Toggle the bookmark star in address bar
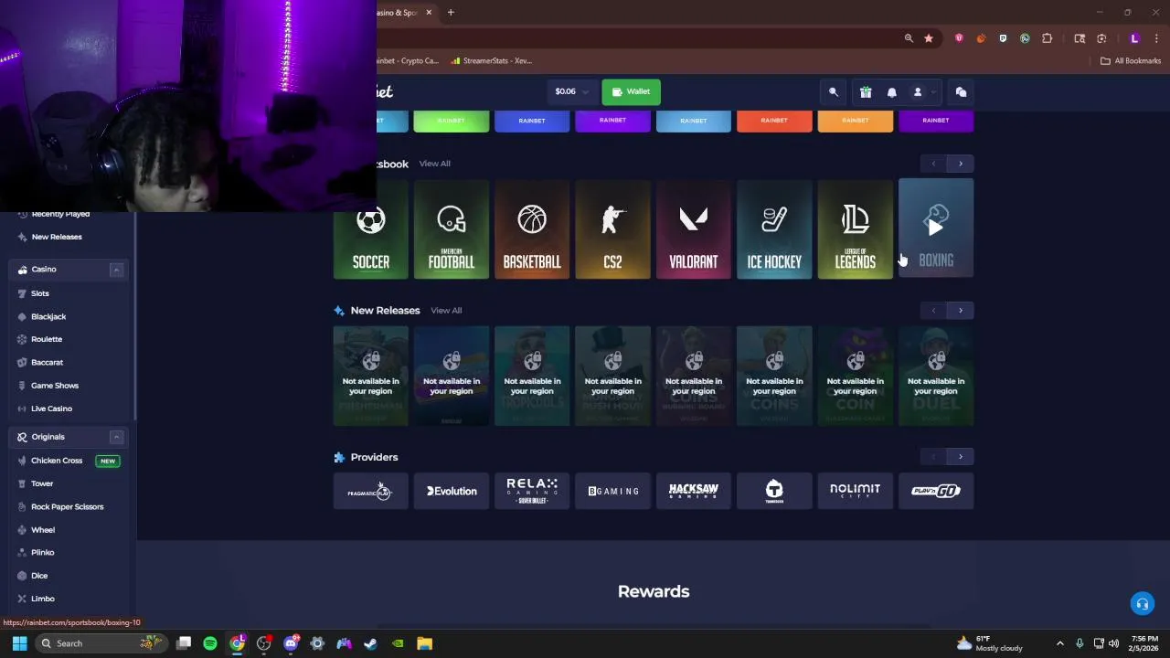 tap(929, 38)
